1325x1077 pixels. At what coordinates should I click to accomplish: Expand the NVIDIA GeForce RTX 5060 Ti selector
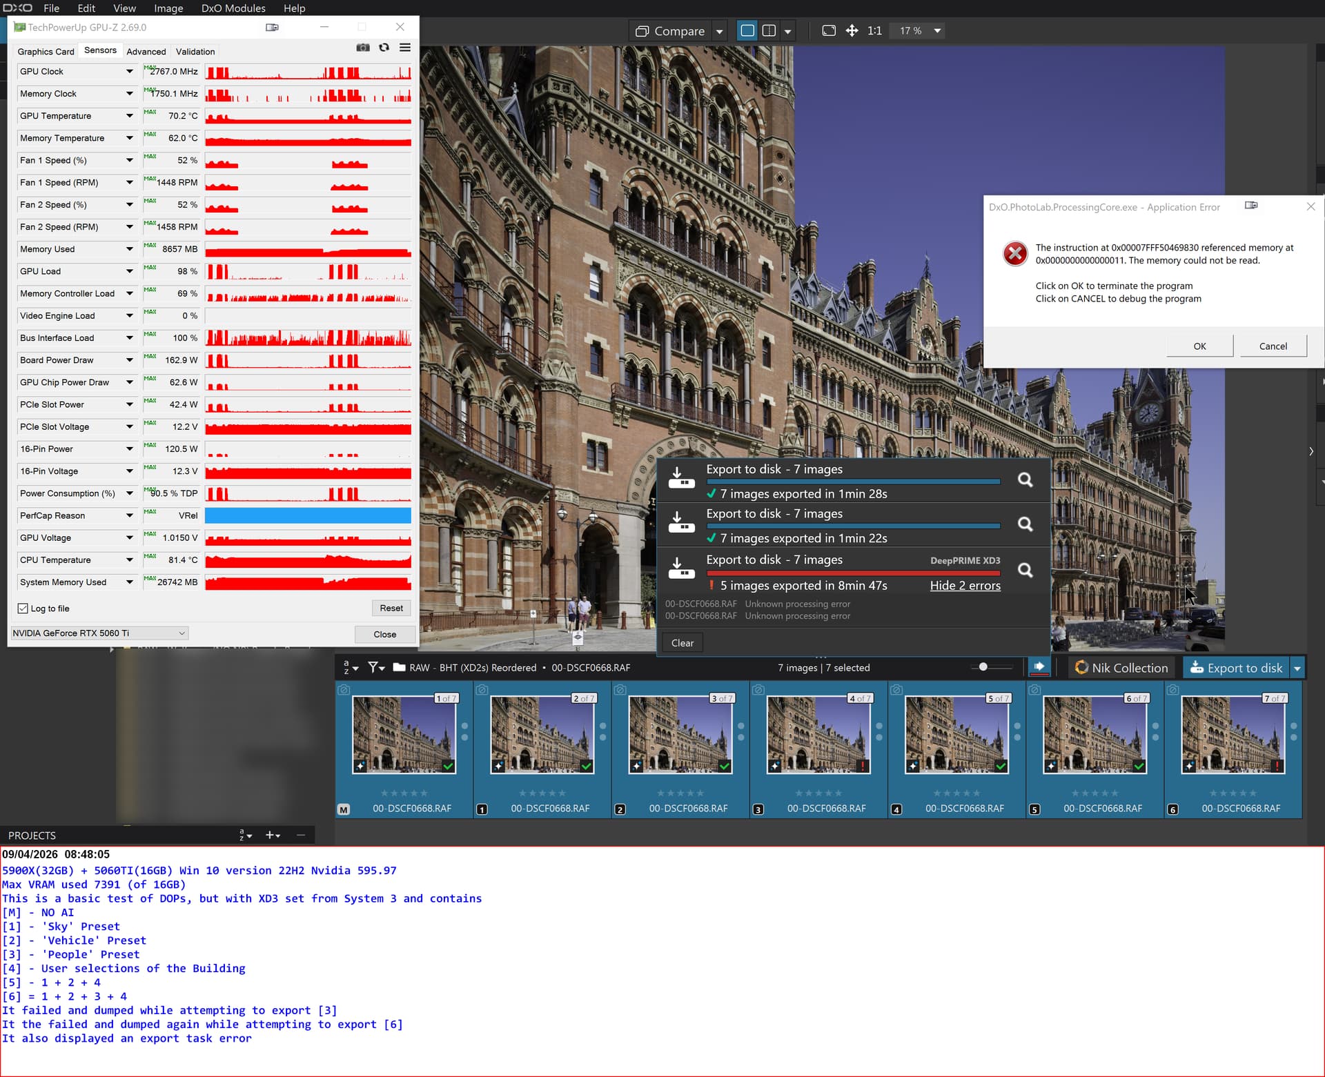pos(181,633)
